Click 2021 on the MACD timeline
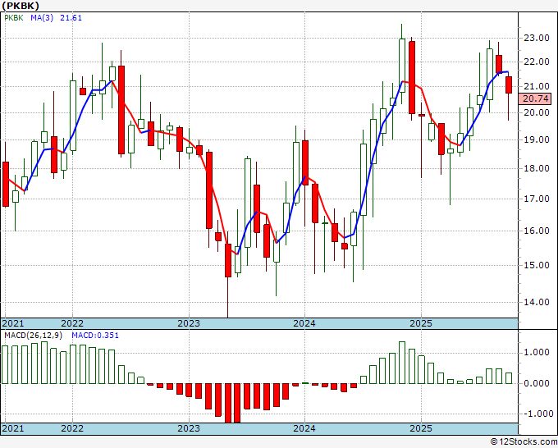 click(13, 428)
